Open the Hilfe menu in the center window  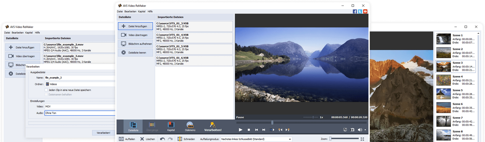click(x=150, y=11)
